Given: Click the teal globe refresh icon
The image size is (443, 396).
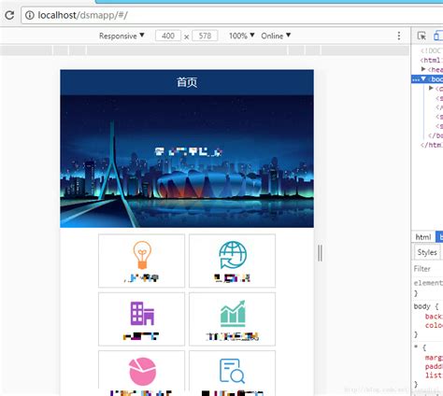Looking at the screenshot, I should tap(233, 255).
